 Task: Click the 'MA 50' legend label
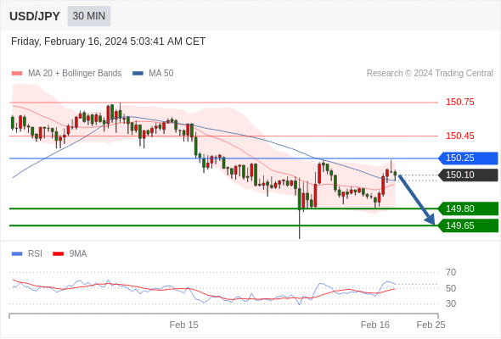tap(161, 74)
